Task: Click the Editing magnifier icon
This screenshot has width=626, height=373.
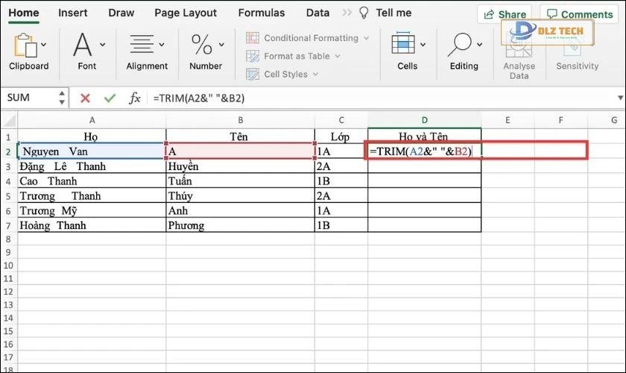Action: click(460, 44)
